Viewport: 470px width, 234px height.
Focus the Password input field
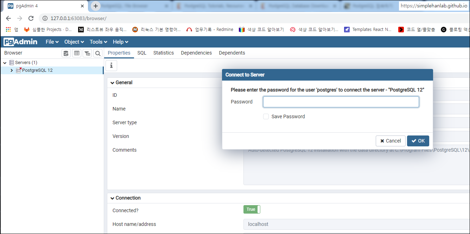tap(341, 102)
